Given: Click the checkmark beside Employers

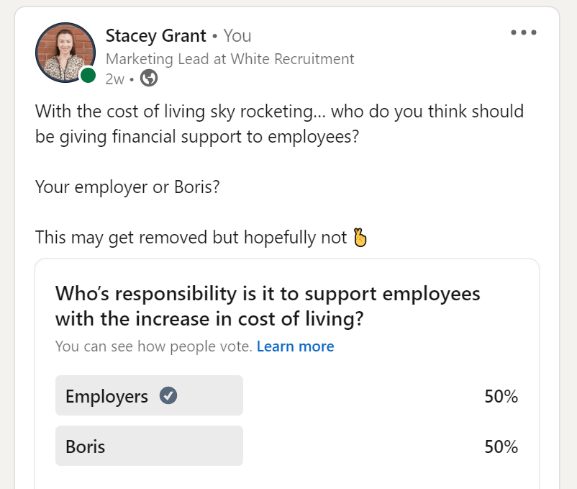Looking at the screenshot, I should tap(168, 396).
